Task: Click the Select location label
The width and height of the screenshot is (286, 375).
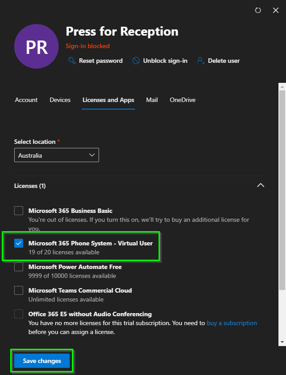Action: pyautogui.click(x=35, y=142)
